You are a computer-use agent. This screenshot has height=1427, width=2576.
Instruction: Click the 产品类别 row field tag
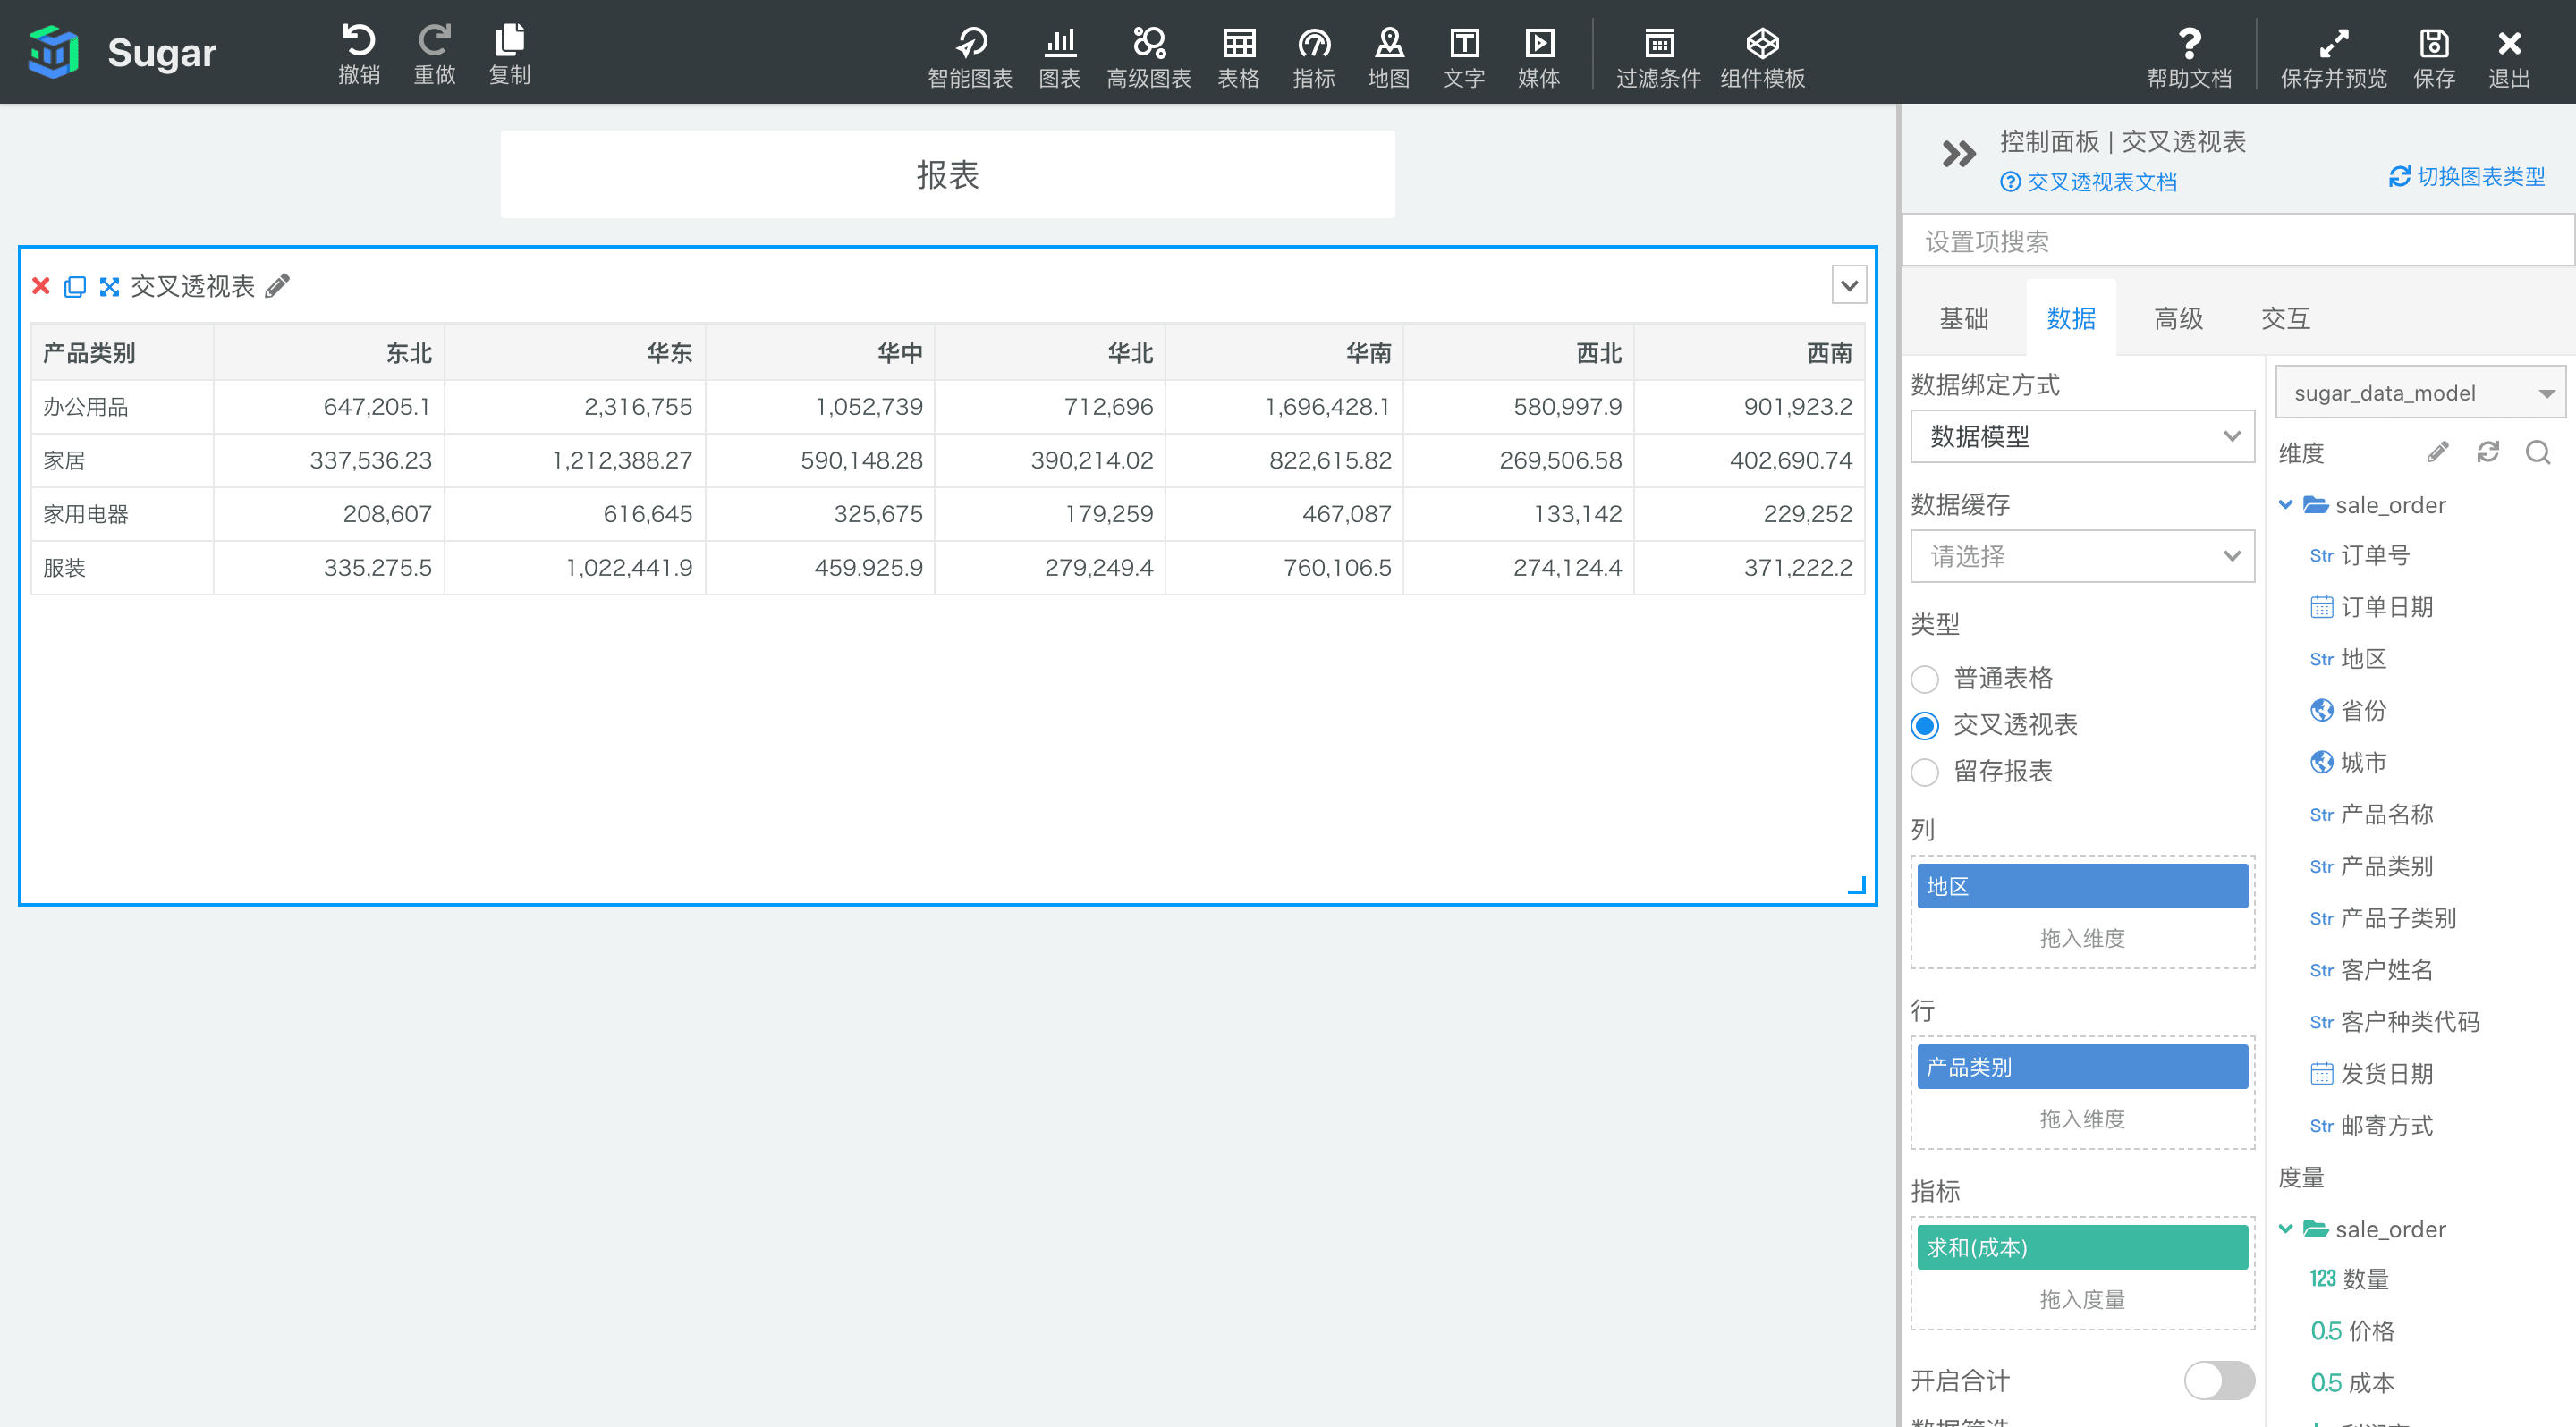[x=2081, y=1068]
